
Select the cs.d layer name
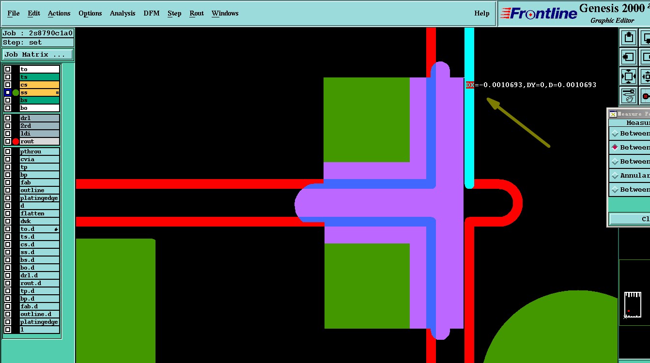[x=39, y=244]
